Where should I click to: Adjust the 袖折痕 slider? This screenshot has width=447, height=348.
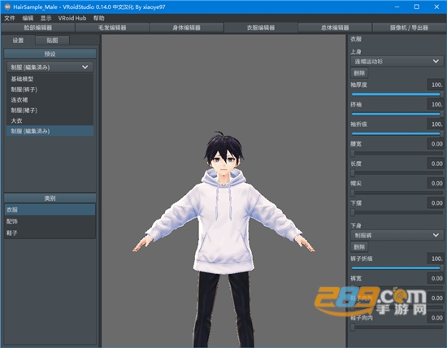click(397, 133)
